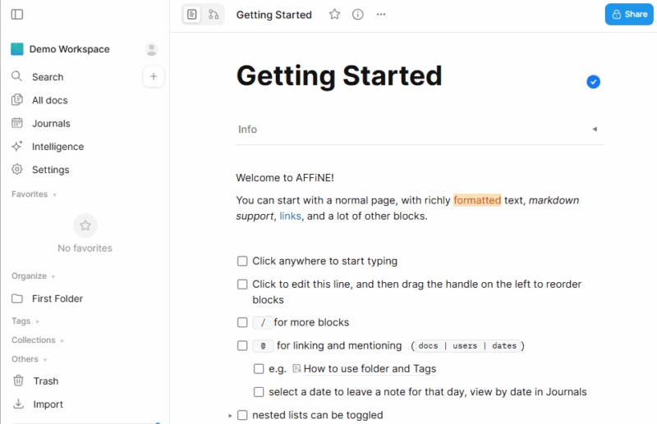Image resolution: width=657 pixels, height=424 pixels.
Task: Check the 'Click anywhere to start typing' box
Action: click(x=242, y=261)
